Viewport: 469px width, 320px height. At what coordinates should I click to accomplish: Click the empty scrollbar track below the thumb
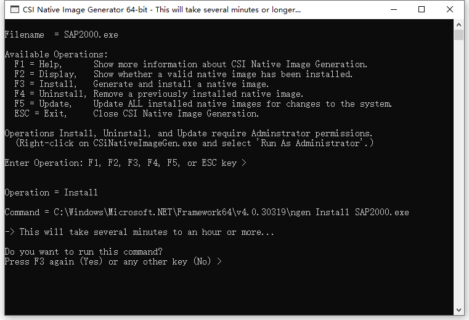pyautogui.click(x=459, y=173)
